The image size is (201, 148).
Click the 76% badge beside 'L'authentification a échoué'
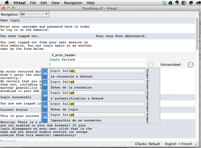45,96
